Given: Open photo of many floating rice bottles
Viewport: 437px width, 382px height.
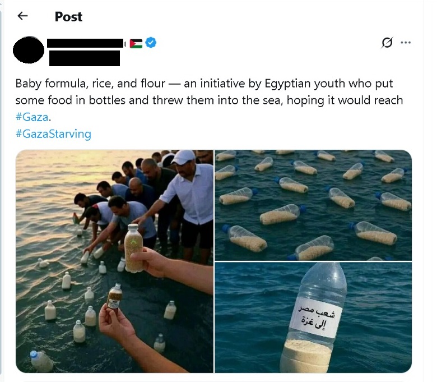Looking at the screenshot, I should tap(313, 205).
